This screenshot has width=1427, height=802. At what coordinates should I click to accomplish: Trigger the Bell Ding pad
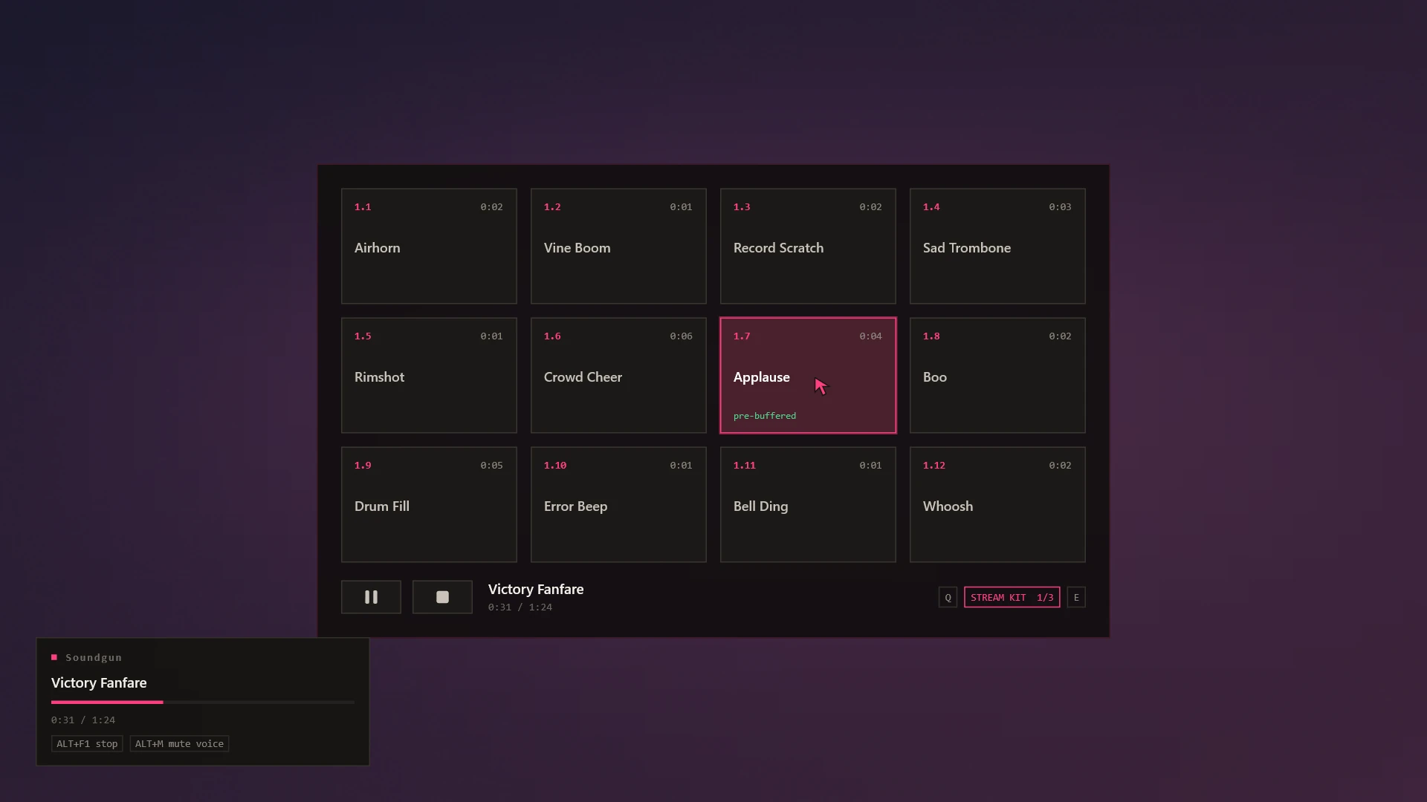(x=808, y=504)
